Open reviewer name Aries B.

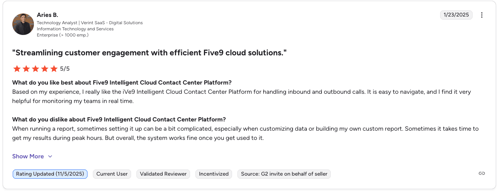click(x=47, y=15)
